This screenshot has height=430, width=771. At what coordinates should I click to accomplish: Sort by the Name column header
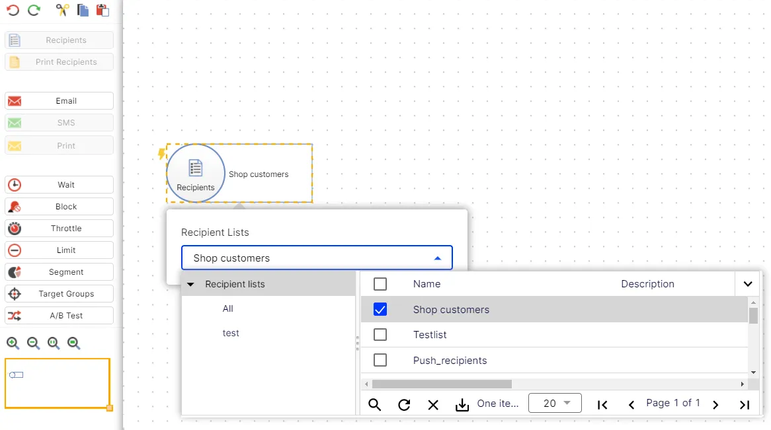[426, 284]
